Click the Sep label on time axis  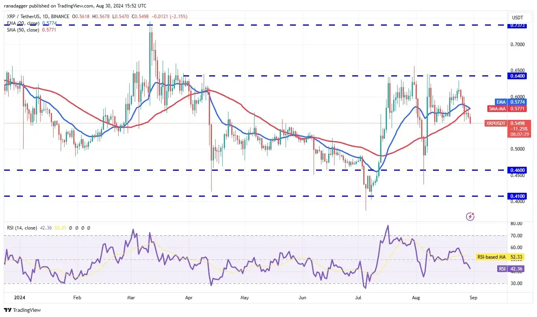click(474, 298)
